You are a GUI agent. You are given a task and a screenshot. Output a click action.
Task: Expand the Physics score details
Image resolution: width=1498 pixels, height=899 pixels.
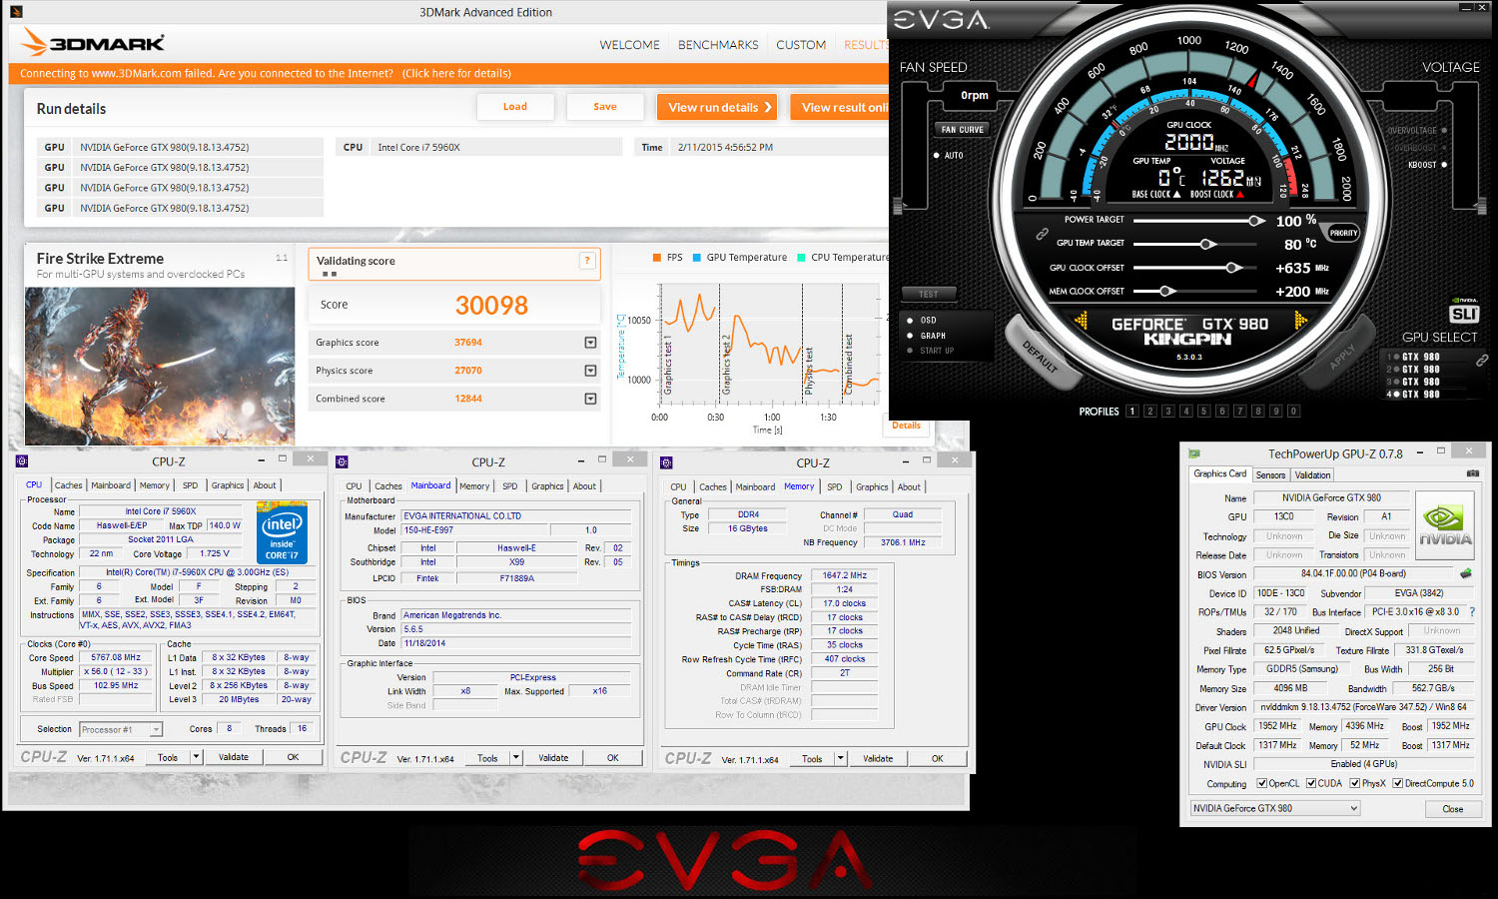[x=590, y=371]
